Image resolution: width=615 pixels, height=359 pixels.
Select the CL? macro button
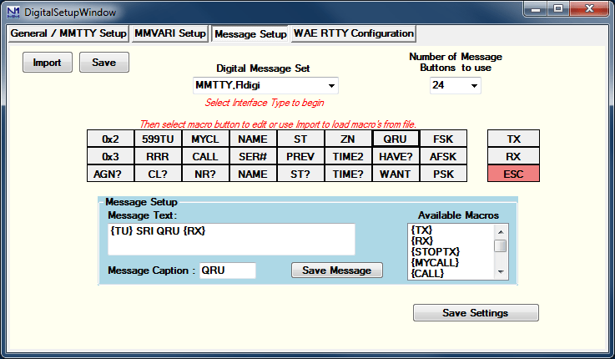[x=158, y=174]
